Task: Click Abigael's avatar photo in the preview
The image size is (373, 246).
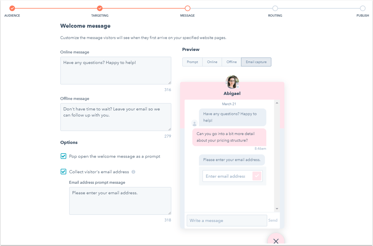Action: pyautogui.click(x=232, y=82)
